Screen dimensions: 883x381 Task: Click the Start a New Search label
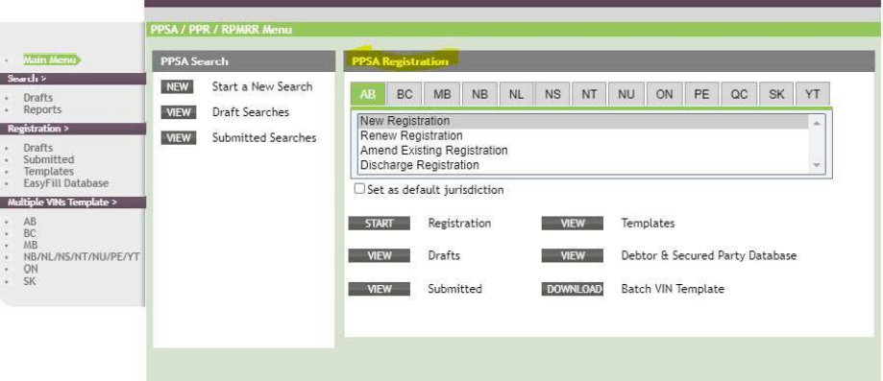pyautogui.click(x=262, y=86)
